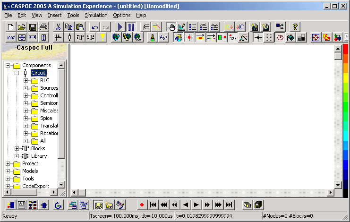Viewport: 350px width, 222px height.
Task: Toggle the crosshair cursor button
Action: (258, 37)
